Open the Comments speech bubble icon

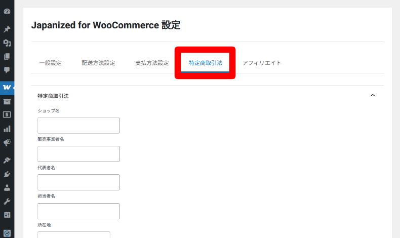pyautogui.click(x=7, y=70)
